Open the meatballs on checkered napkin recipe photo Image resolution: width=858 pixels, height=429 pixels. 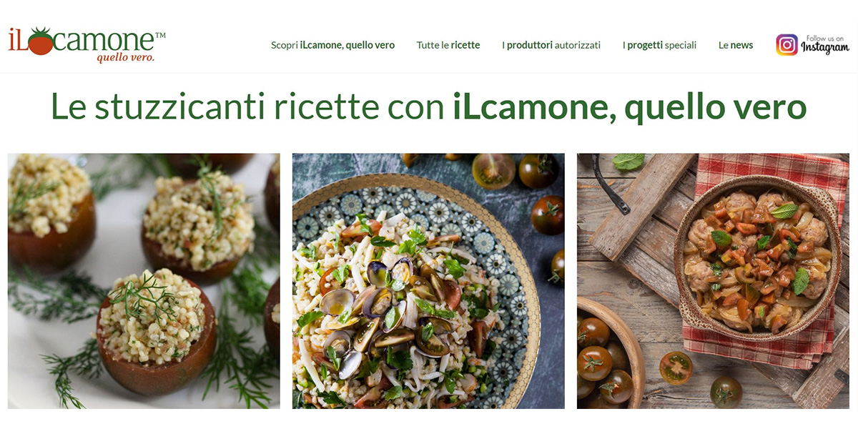pyautogui.click(x=713, y=281)
